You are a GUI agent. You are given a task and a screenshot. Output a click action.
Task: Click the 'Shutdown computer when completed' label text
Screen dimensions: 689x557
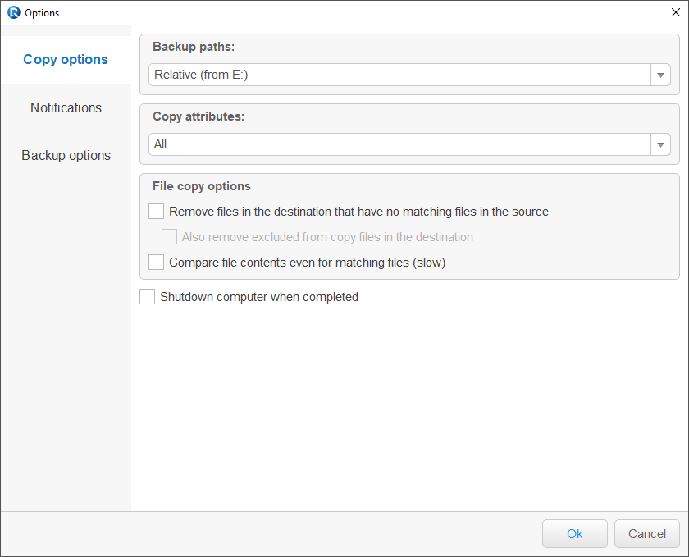click(x=259, y=297)
